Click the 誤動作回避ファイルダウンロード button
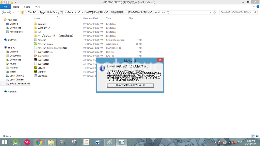 [130, 85]
